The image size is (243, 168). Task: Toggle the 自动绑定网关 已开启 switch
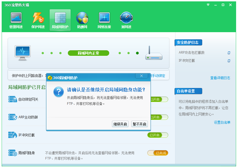[x=159, y=99]
